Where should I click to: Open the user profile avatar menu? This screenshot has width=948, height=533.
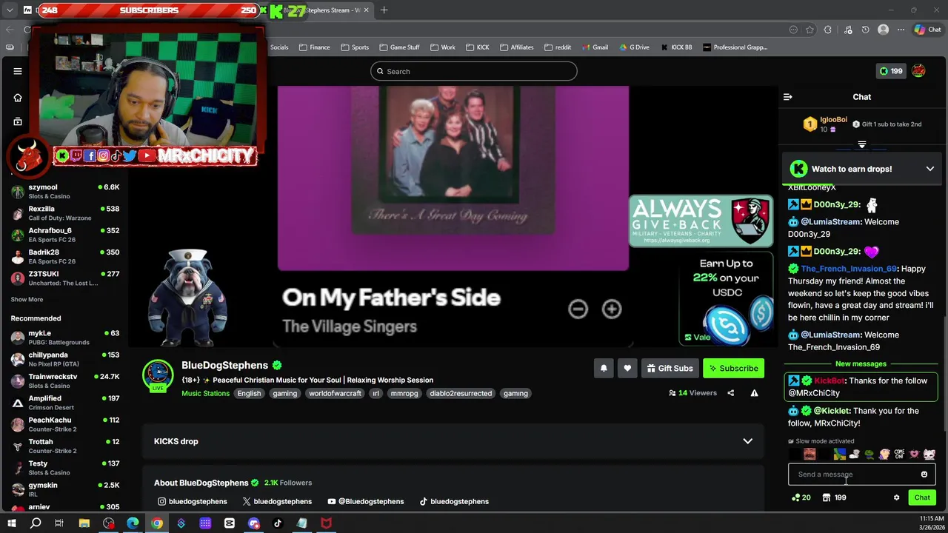[x=919, y=71]
